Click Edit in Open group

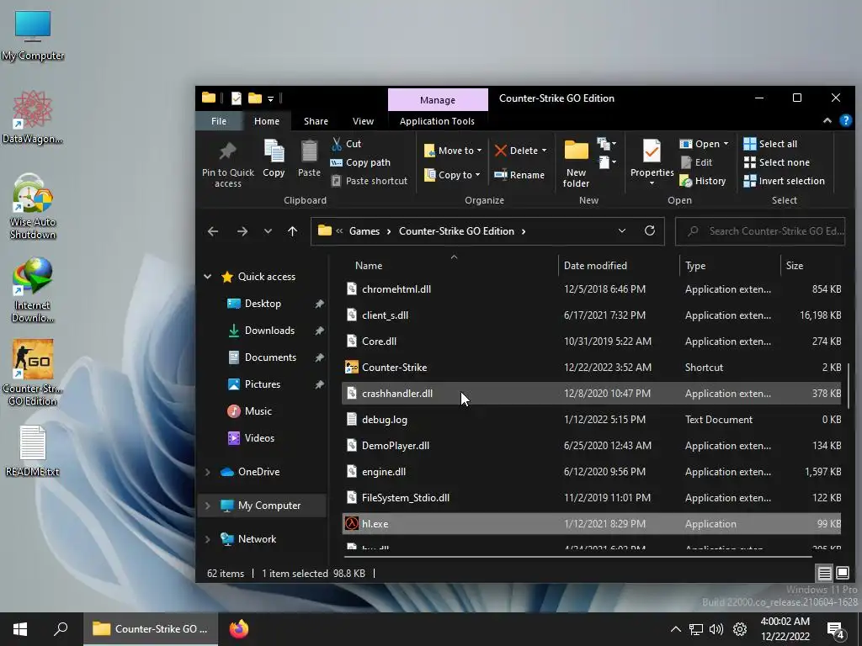tap(696, 162)
